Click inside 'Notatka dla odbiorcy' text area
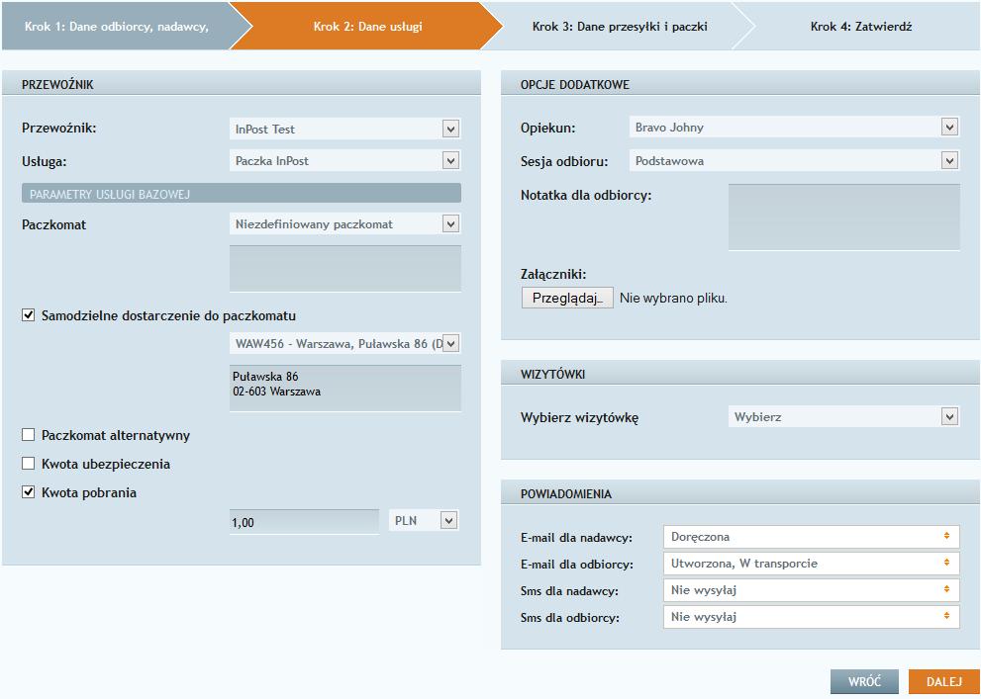981x699 pixels. 844,217
